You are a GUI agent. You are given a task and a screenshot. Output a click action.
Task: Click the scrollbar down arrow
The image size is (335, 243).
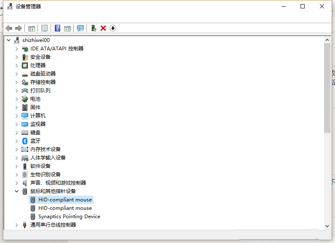pyautogui.click(x=327, y=226)
